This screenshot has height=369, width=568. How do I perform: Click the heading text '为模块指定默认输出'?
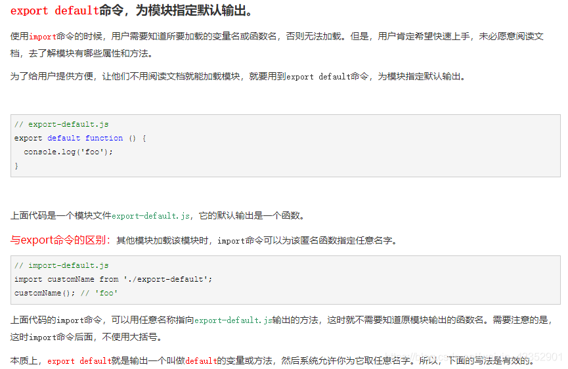tap(190, 11)
